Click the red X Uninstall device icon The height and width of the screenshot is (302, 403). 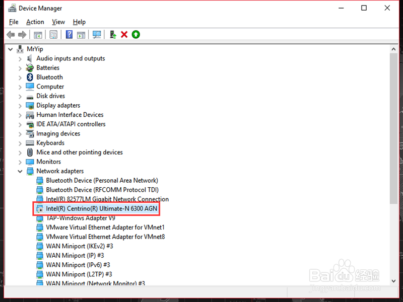click(x=124, y=34)
